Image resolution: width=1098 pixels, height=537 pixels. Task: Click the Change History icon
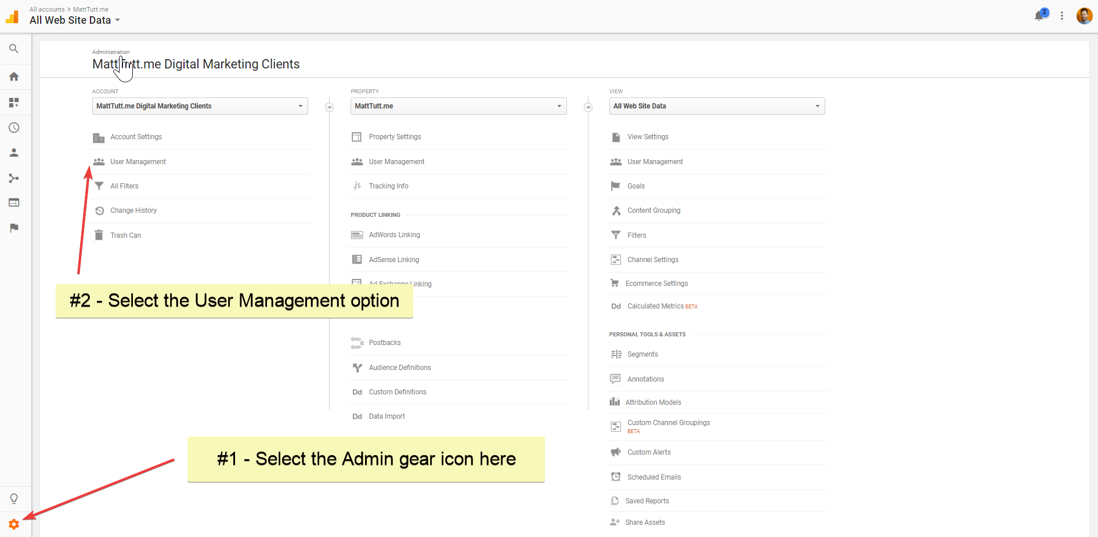(99, 211)
